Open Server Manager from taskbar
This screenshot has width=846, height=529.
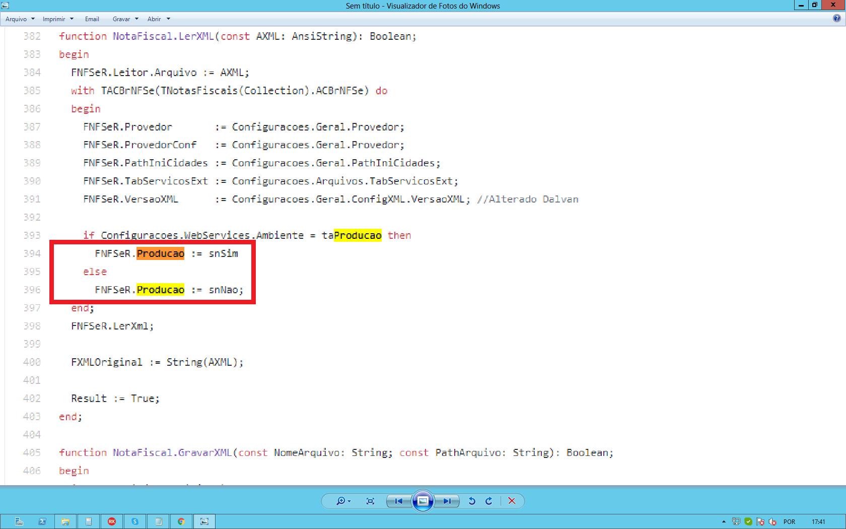pos(19,521)
